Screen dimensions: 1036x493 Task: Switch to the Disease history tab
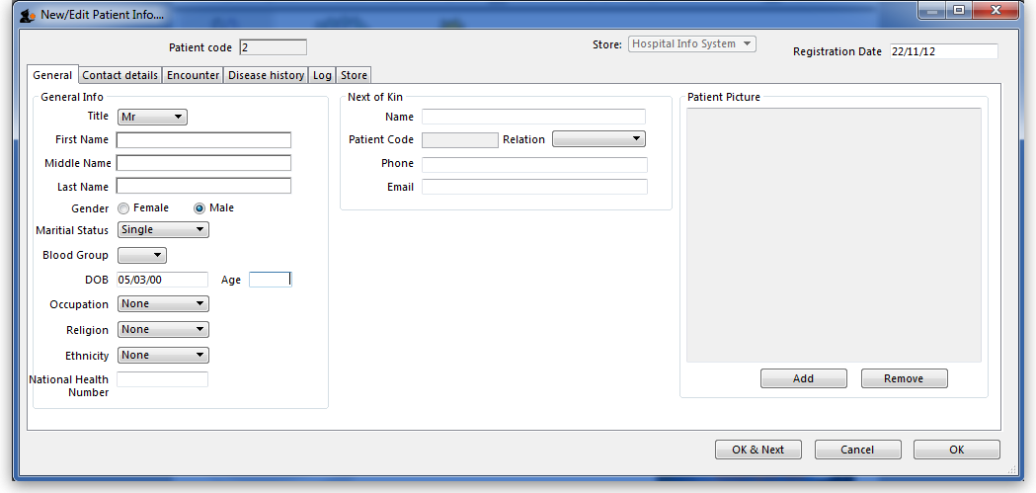[267, 75]
